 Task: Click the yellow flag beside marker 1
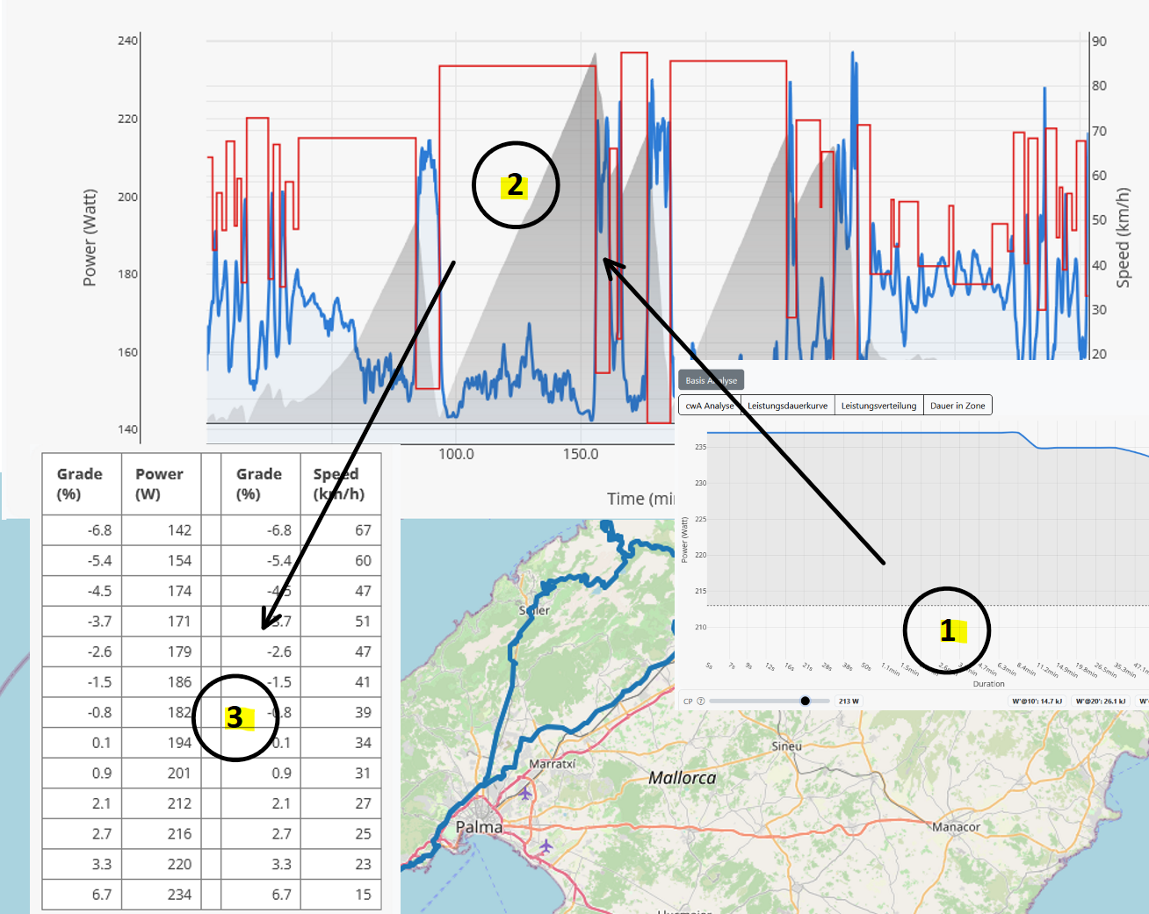pos(954,630)
